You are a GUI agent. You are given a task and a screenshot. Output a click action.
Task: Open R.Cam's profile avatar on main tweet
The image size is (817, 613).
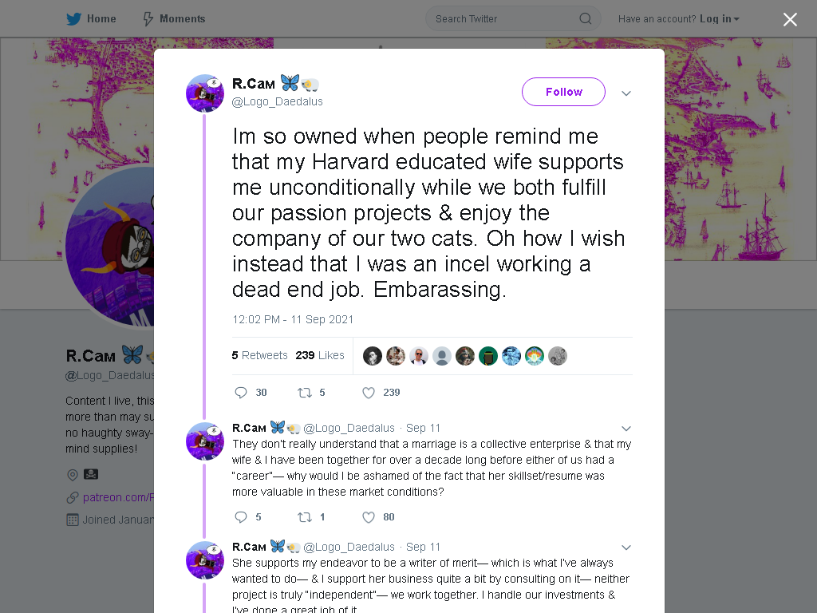click(x=205, y=93)
